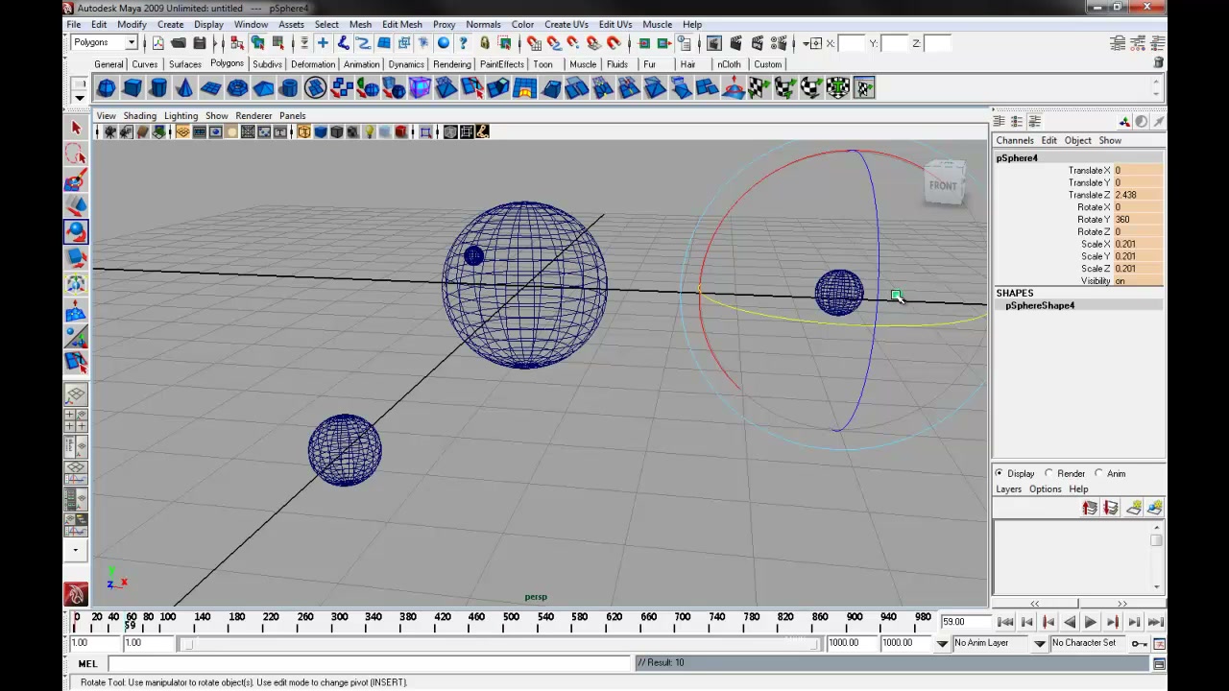Go to end of playback range
Image resolution: width=1229 pixels, height=691 pixels.
point(1156,622)
